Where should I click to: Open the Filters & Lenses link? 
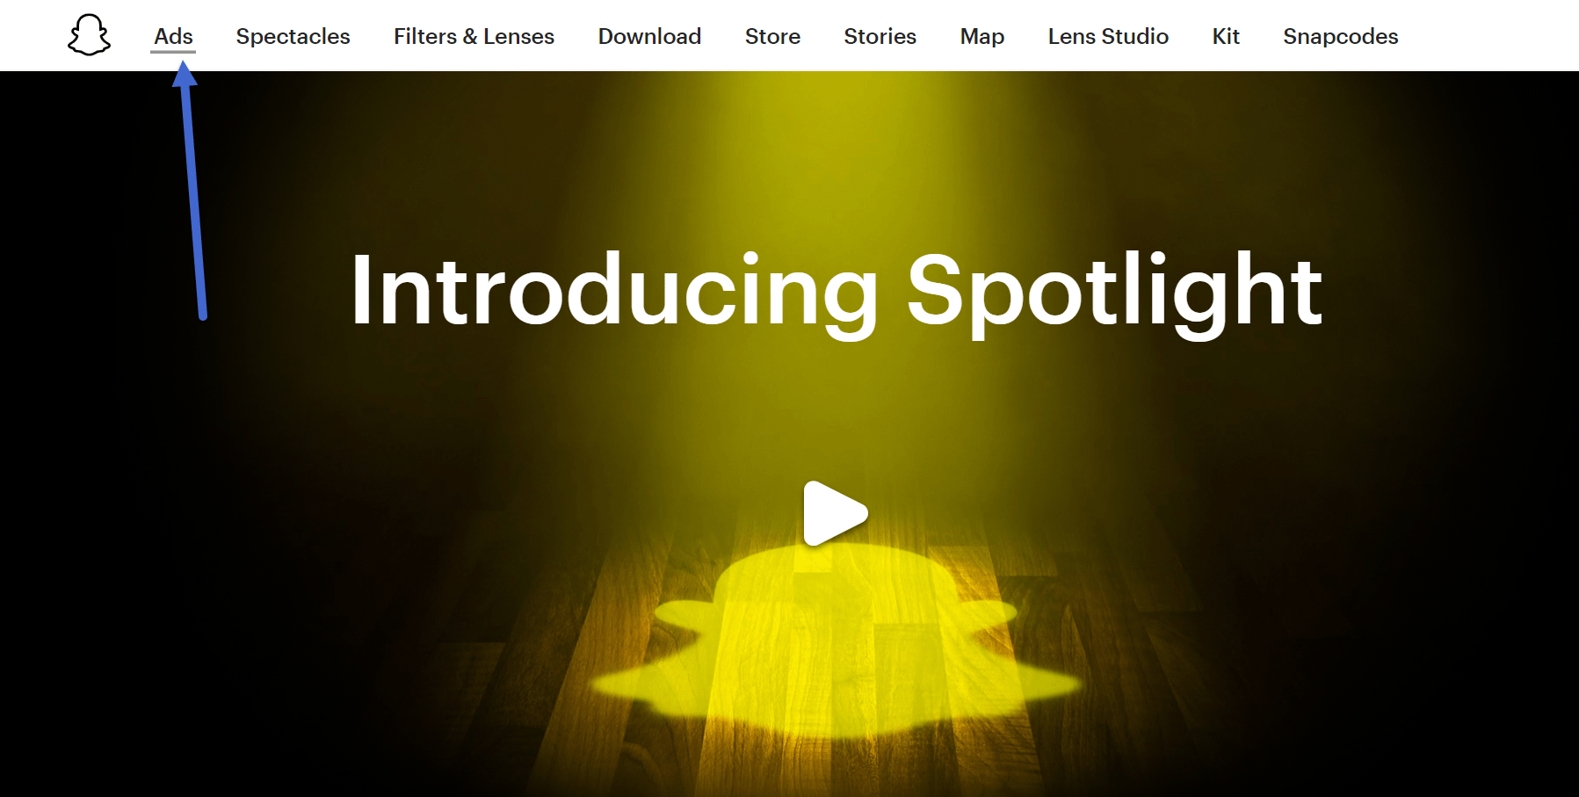pyautogui.click(x=474, y=36)
